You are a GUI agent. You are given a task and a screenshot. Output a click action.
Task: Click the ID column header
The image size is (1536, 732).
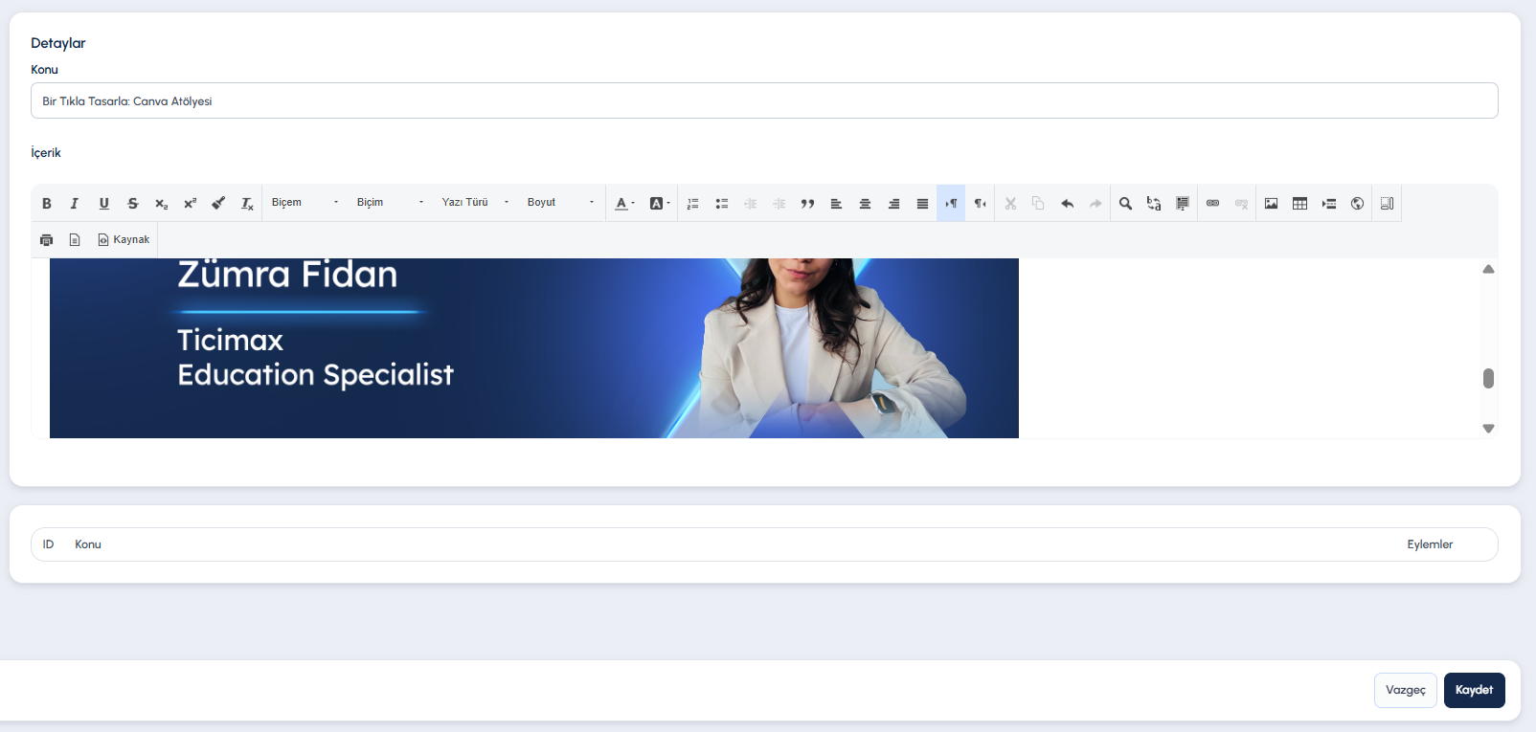coord(48,544)
